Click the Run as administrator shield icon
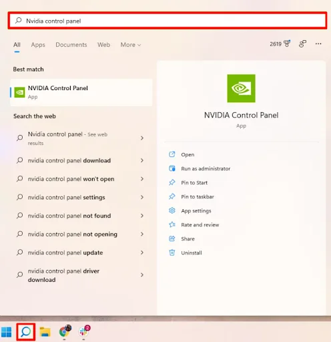Viewport: 331px width, 342px height. tap(172, 168)
